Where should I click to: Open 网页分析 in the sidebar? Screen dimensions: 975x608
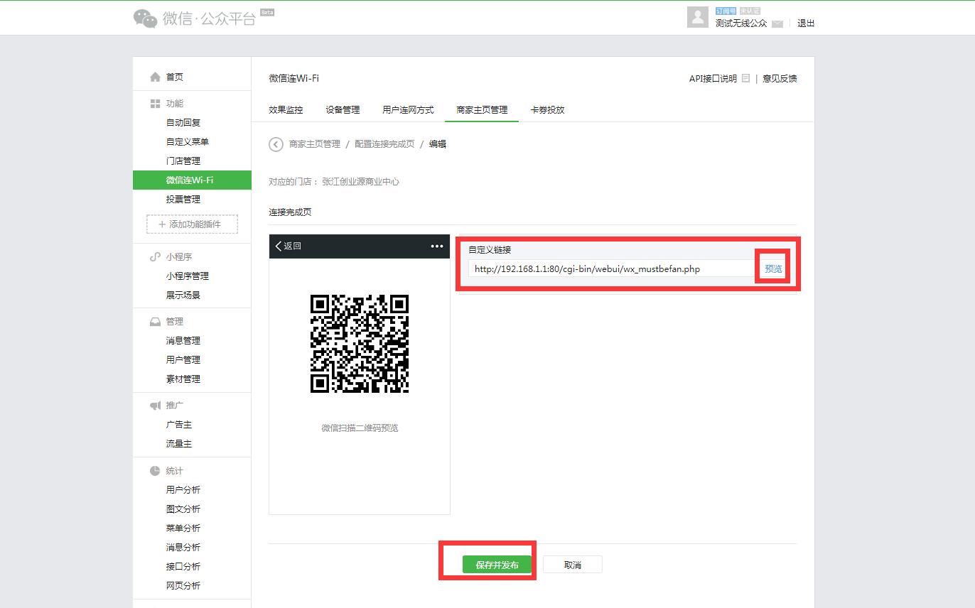[x=183, y=586]
